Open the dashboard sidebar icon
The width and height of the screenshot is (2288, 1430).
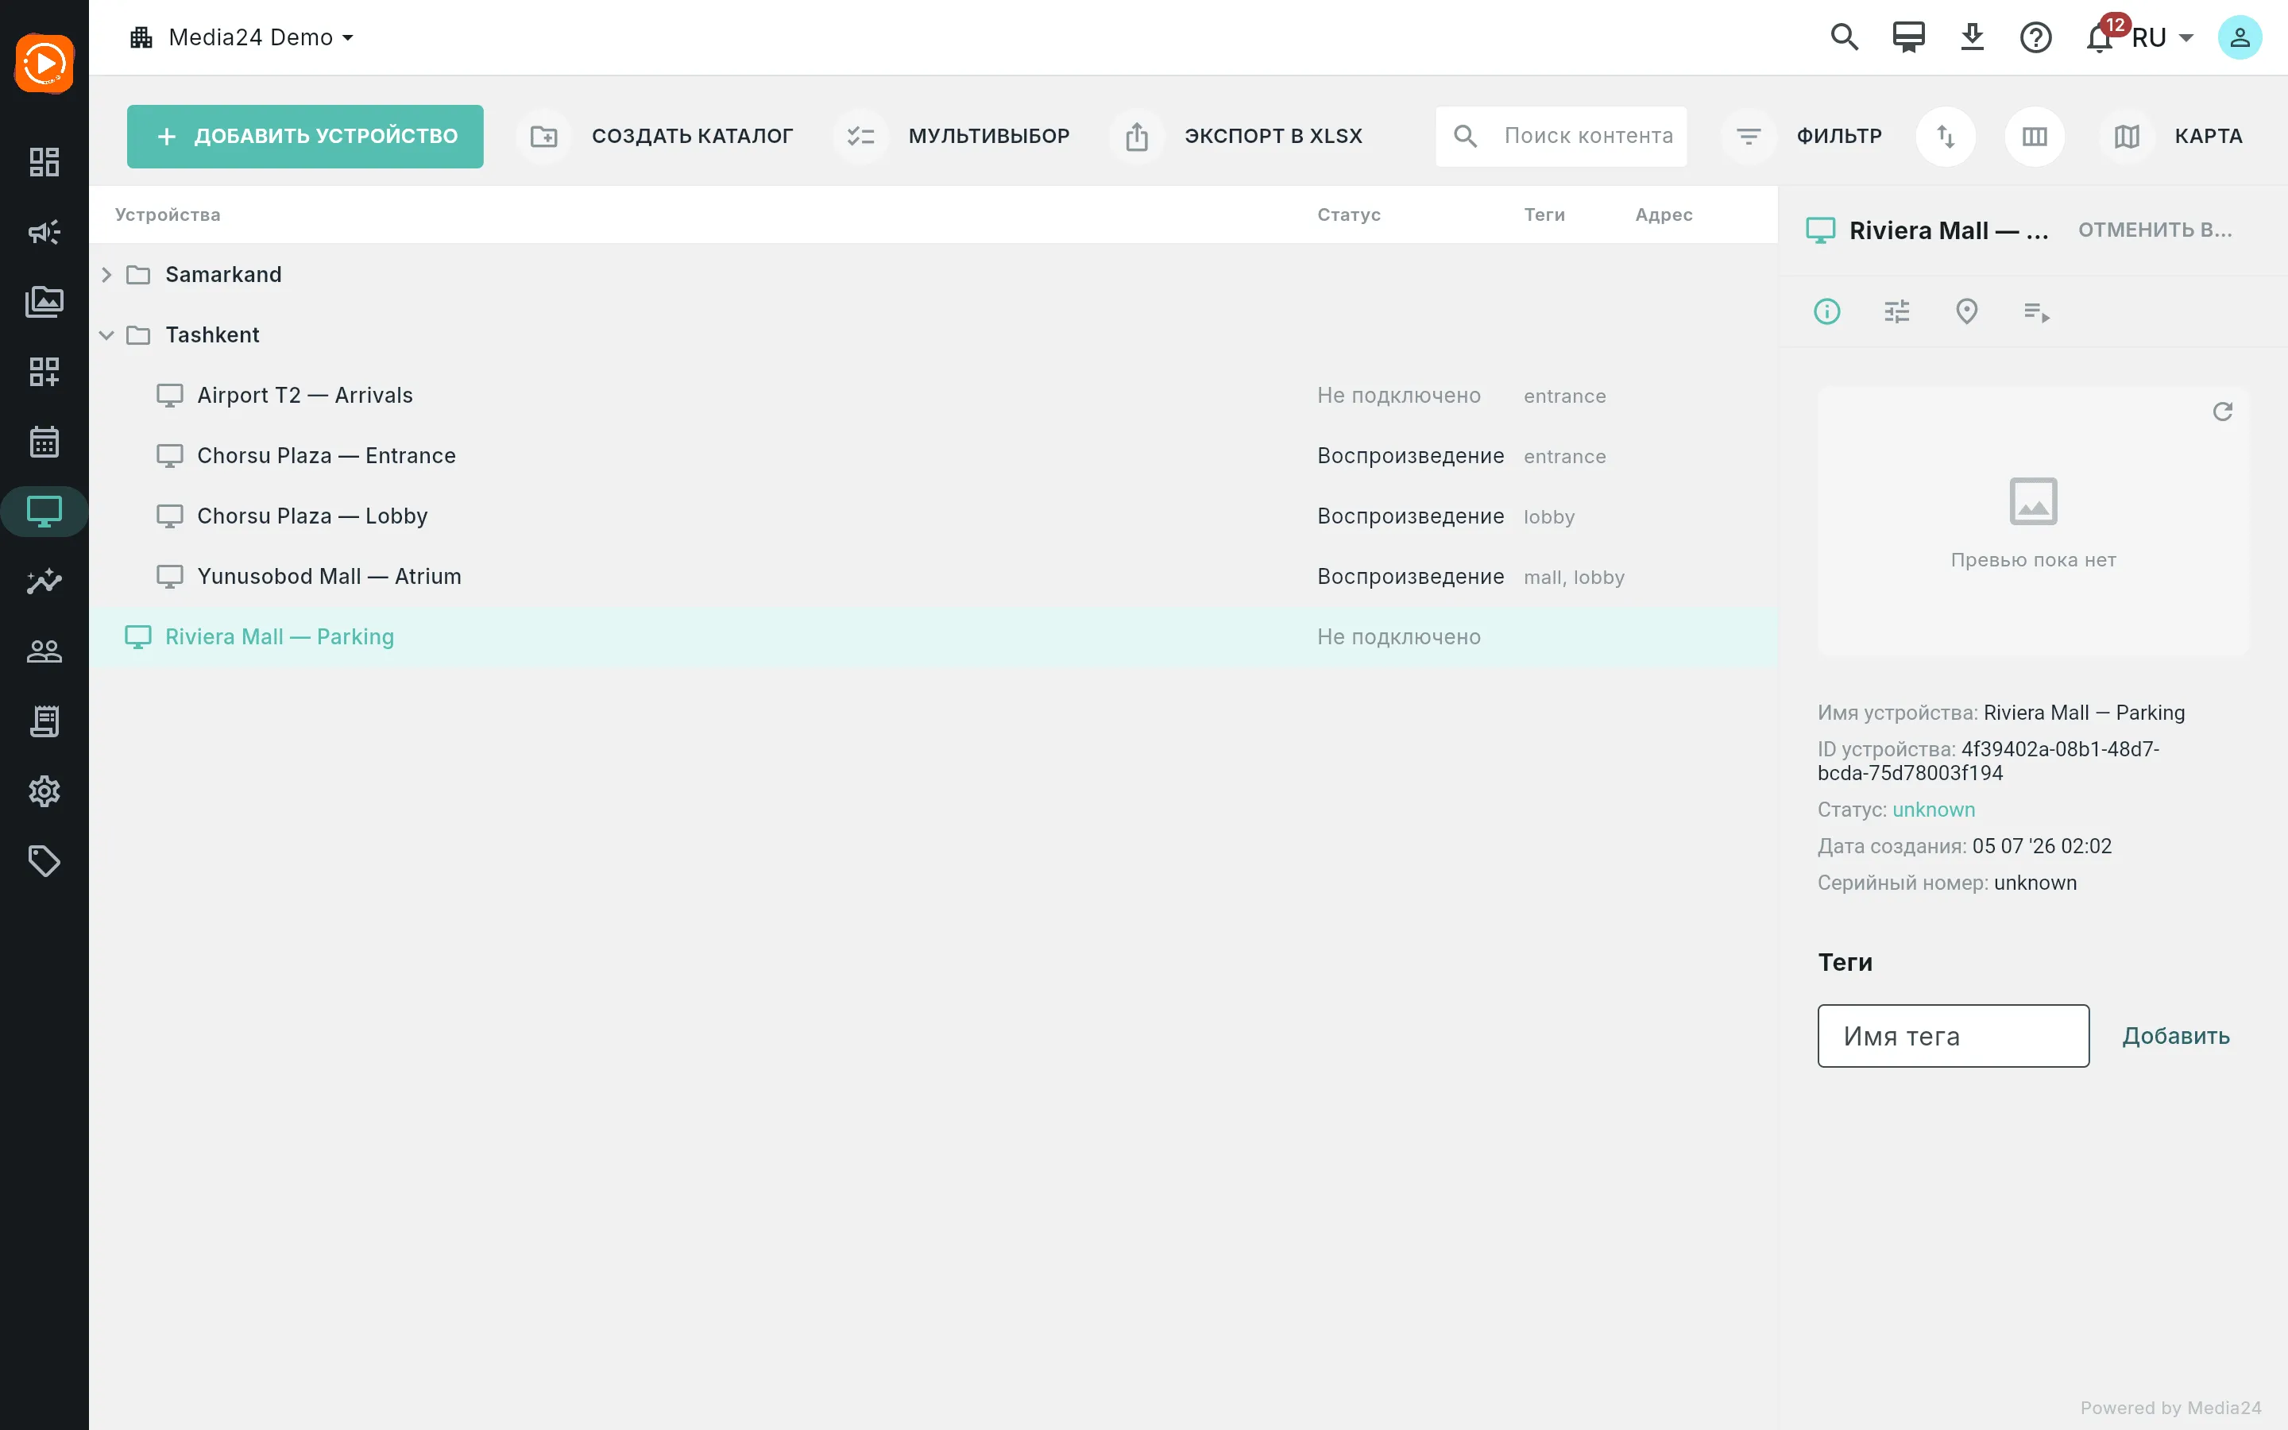point(44,162)
